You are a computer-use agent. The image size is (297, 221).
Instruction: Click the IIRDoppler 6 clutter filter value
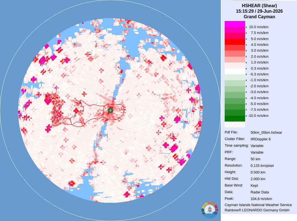[261, 139]
